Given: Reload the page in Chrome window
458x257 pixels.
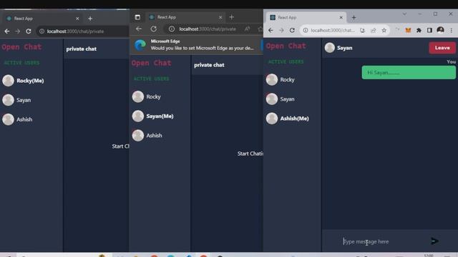Looking at the screenshot, I should (292, 30).
